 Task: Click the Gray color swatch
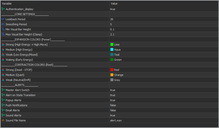click(112, 80)
